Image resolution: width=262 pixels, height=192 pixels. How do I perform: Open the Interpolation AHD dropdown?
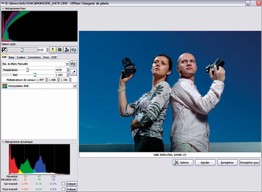(x=75, y=86)
